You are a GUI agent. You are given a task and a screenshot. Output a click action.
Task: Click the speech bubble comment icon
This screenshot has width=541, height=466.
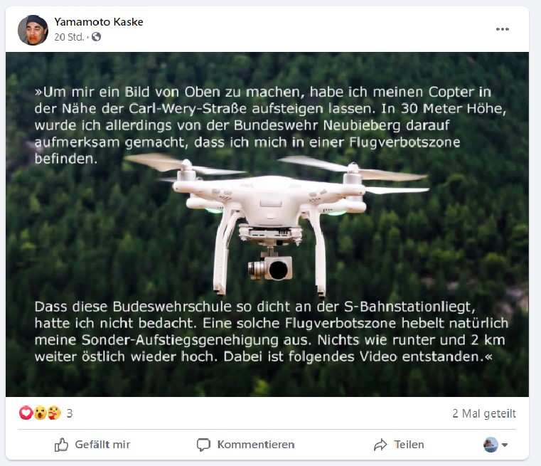[203, 445]
